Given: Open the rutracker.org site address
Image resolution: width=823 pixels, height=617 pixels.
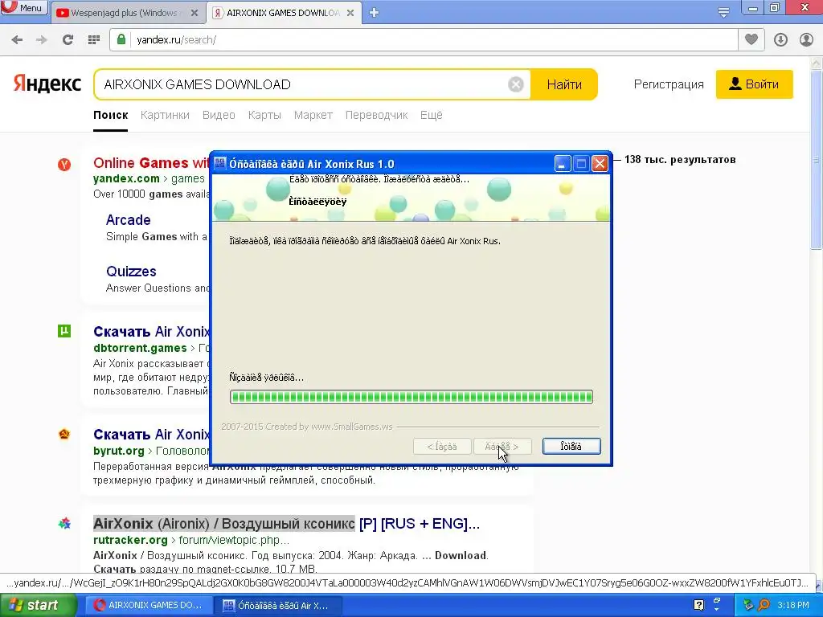Looking at the screenshot, I should tap(130, 540).
